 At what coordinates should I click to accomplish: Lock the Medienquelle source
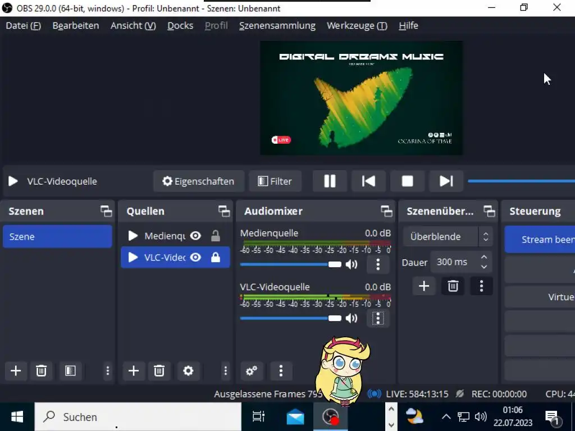(216, 236)
